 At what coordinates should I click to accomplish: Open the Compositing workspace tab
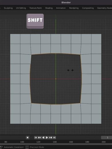pos(88,8)
